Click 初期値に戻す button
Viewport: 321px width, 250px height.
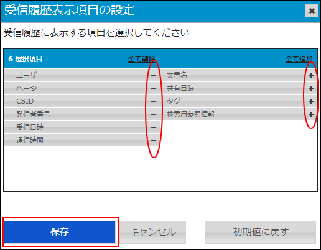(261, 232)
